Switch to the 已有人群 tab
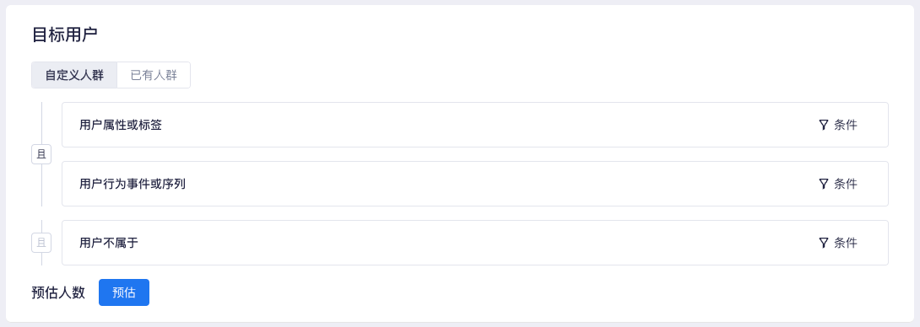 [154, 75]
